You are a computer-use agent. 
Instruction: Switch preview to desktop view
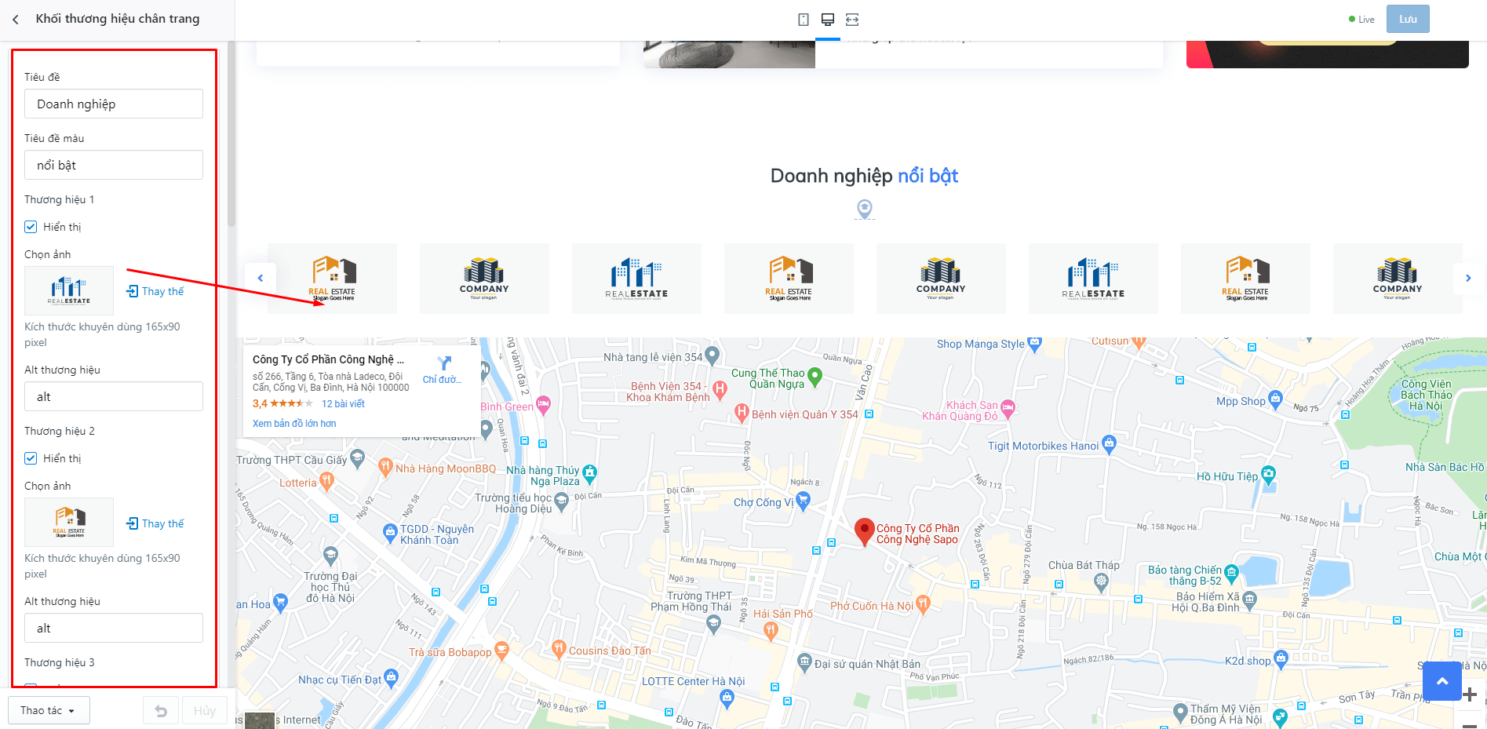coord(828,20)
